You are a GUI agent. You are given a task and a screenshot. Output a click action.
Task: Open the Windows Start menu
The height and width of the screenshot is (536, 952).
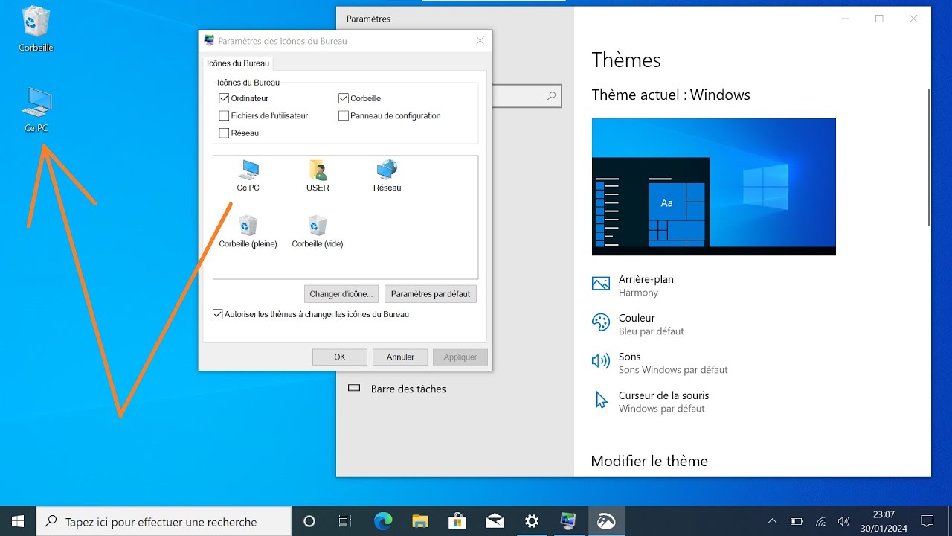click(x=18, y=521)
